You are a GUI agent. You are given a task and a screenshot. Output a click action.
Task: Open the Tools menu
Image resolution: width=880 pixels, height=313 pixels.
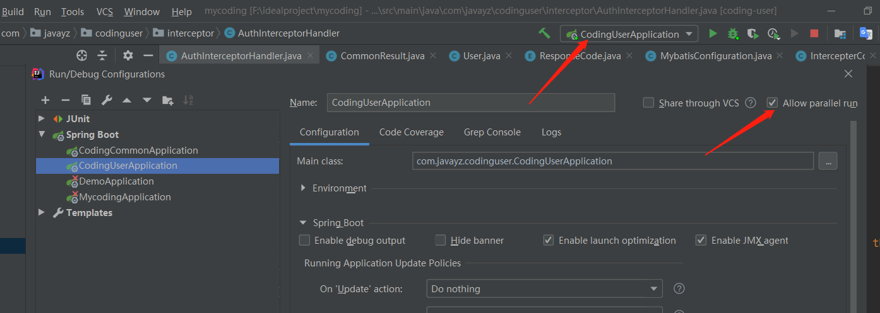[73, 11]
